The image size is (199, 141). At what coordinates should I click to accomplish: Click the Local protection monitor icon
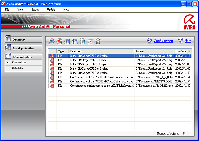point(8,47)
